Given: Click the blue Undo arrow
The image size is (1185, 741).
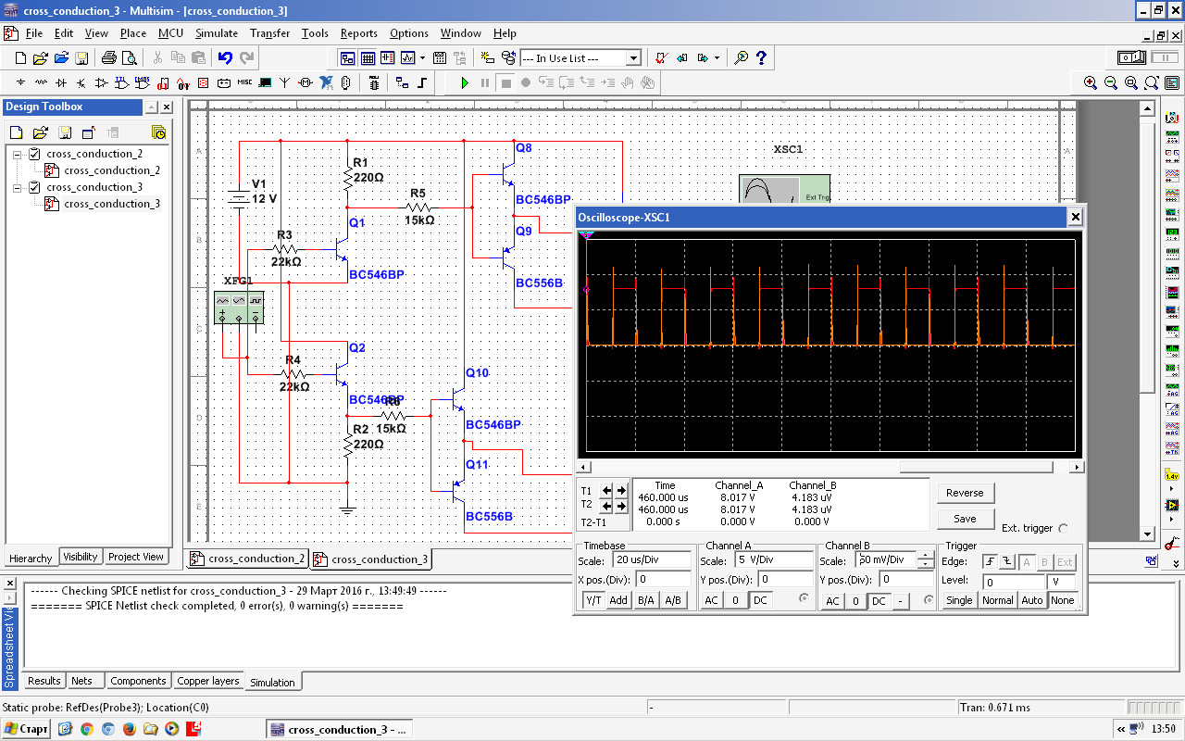Looking at the screenshot, I should (225, 57).
